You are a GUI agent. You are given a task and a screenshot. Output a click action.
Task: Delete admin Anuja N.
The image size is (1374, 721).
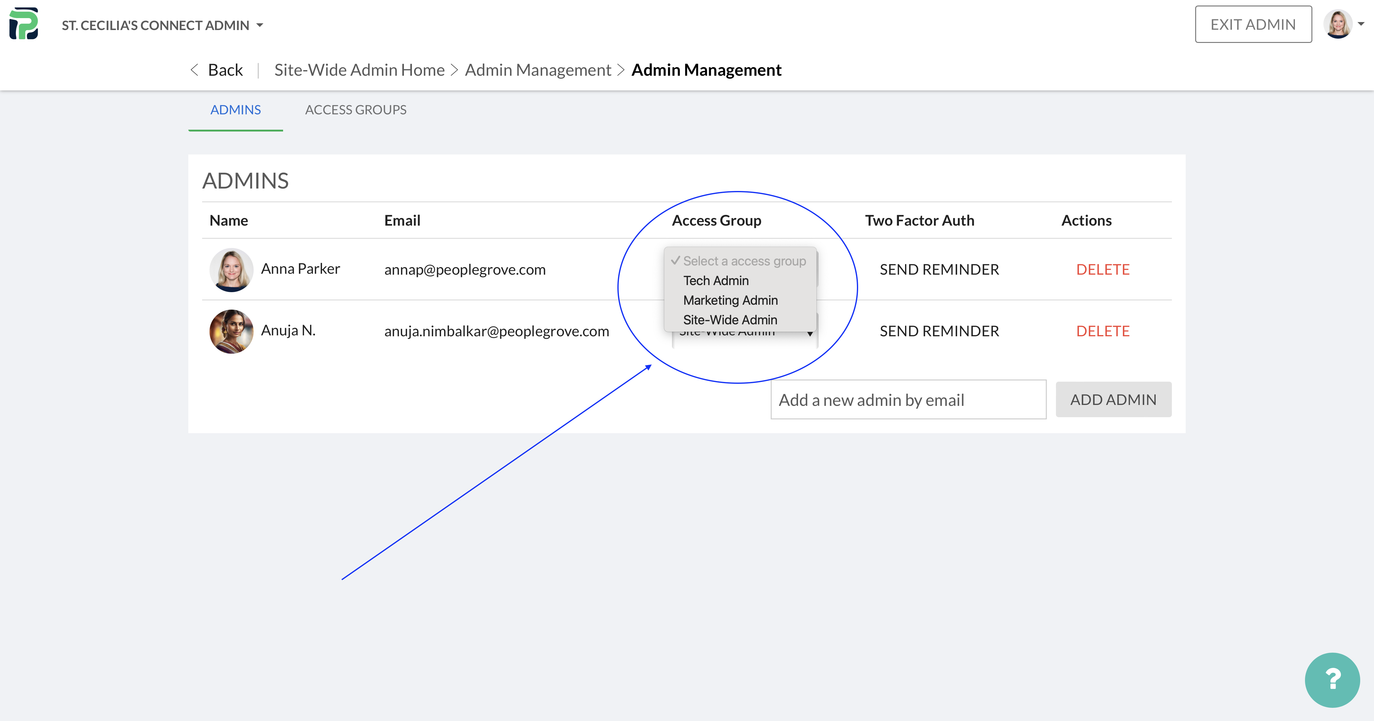[x=1103, y=331]
